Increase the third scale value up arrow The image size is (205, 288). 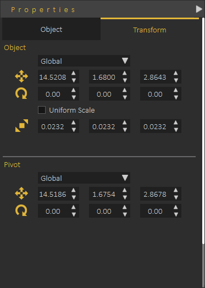tap(176, 123)
